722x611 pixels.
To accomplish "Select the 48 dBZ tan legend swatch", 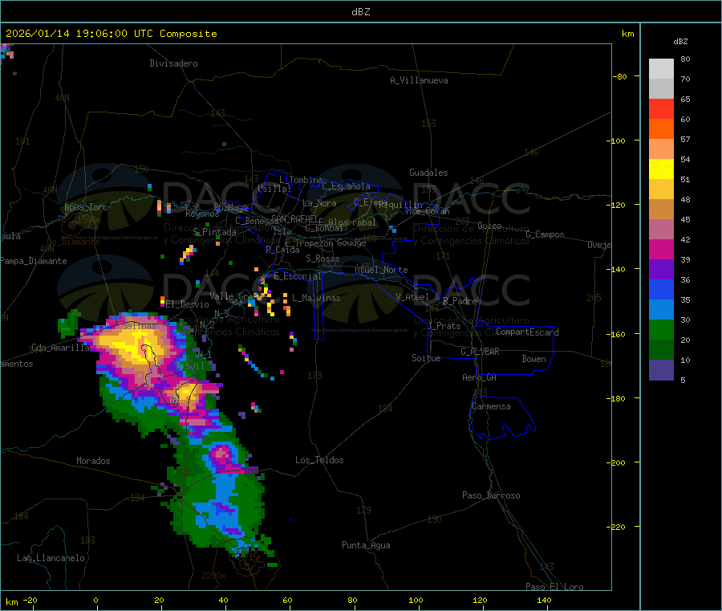I will pos(661,210).
